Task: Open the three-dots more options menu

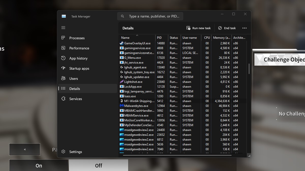Action: pyautogui.click(x=245, y=28)
